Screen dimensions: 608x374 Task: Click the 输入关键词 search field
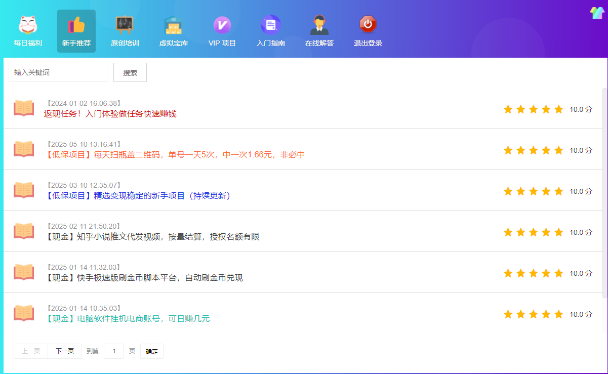[x=58, y=72]
